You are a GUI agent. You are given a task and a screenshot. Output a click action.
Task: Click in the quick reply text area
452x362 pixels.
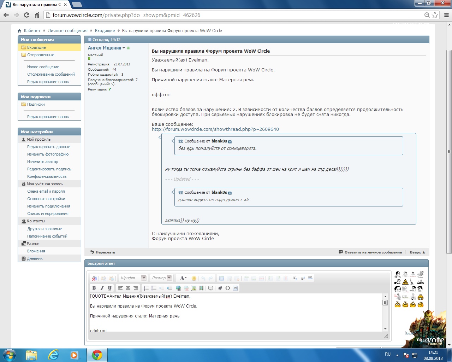coord(236,313)
